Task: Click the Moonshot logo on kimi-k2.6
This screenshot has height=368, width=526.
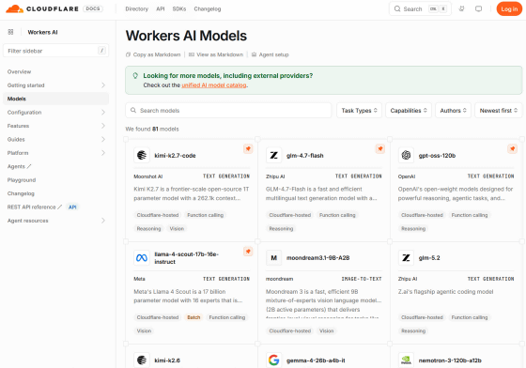Action: point(142,360)
